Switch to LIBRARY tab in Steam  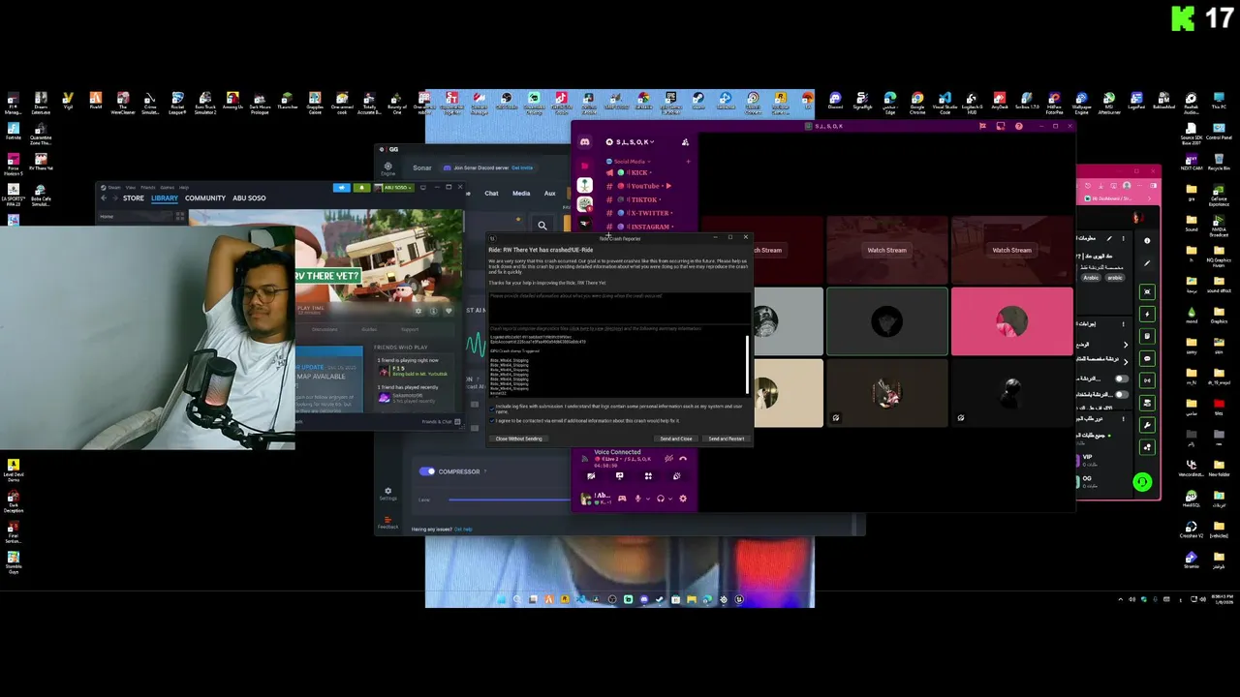(164, 197)
